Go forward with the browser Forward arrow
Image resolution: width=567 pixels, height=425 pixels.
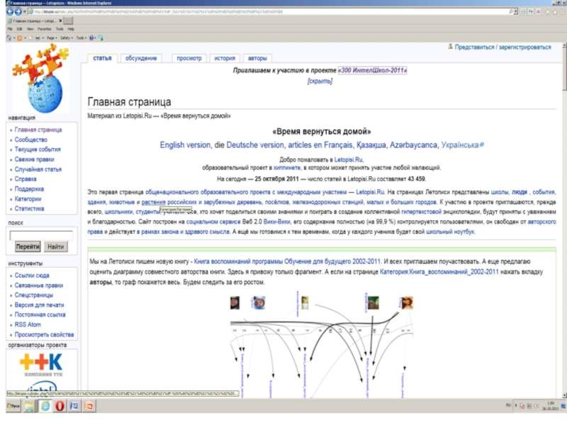tap(18, 11)
